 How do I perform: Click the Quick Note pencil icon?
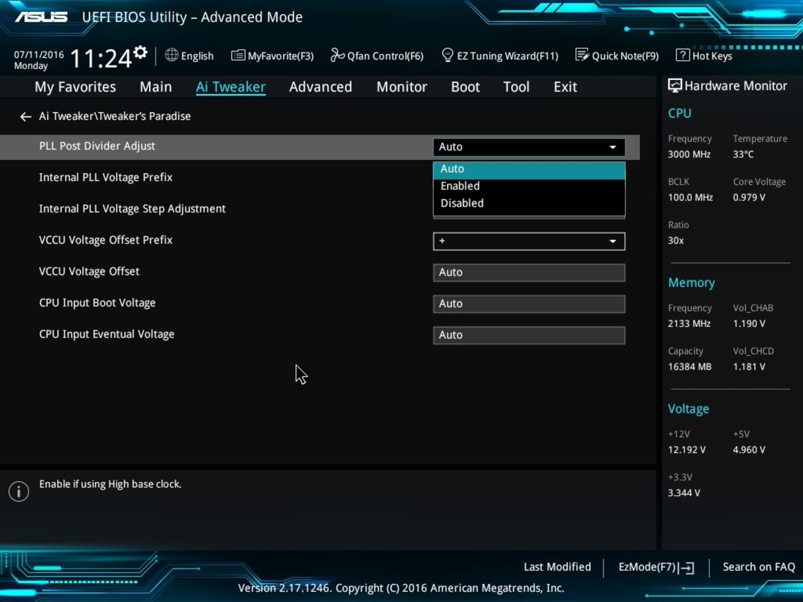(582, 55)
